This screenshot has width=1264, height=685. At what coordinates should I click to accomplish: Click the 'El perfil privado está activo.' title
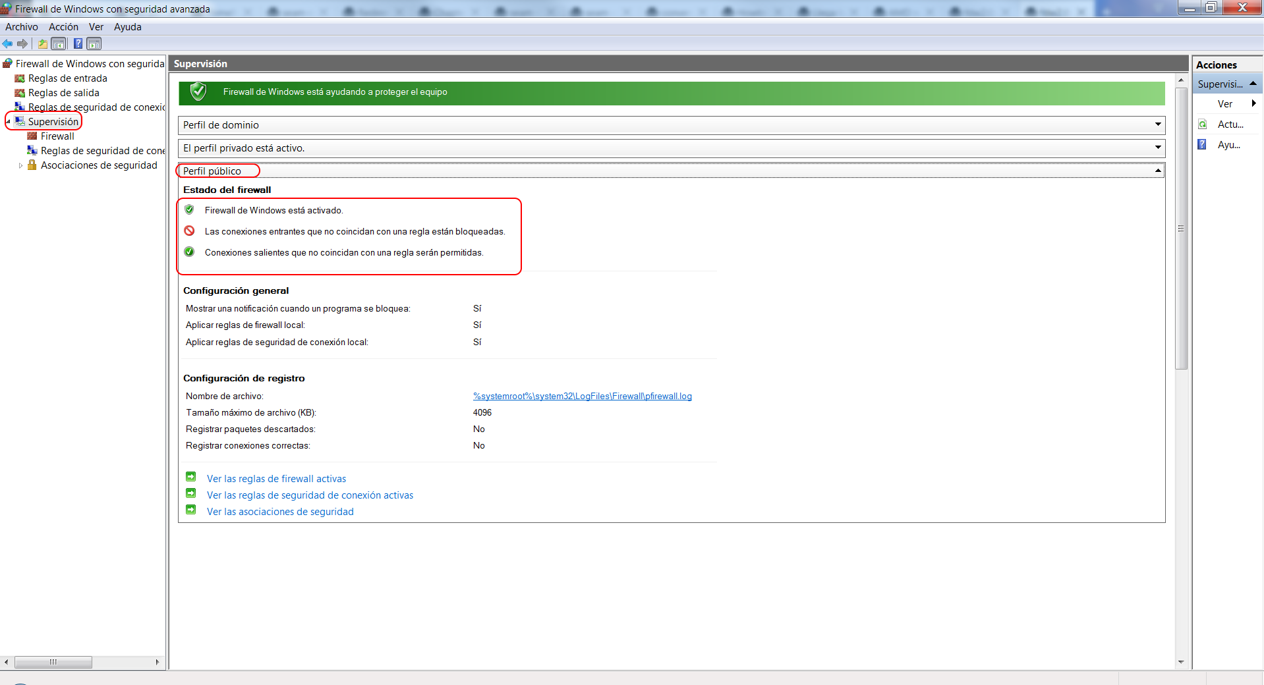point(244,148)
